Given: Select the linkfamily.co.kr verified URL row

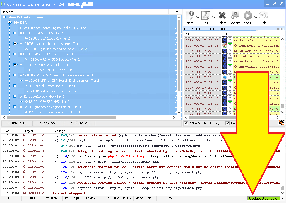Looking at the screenshot, I should [x=232, y=56].
